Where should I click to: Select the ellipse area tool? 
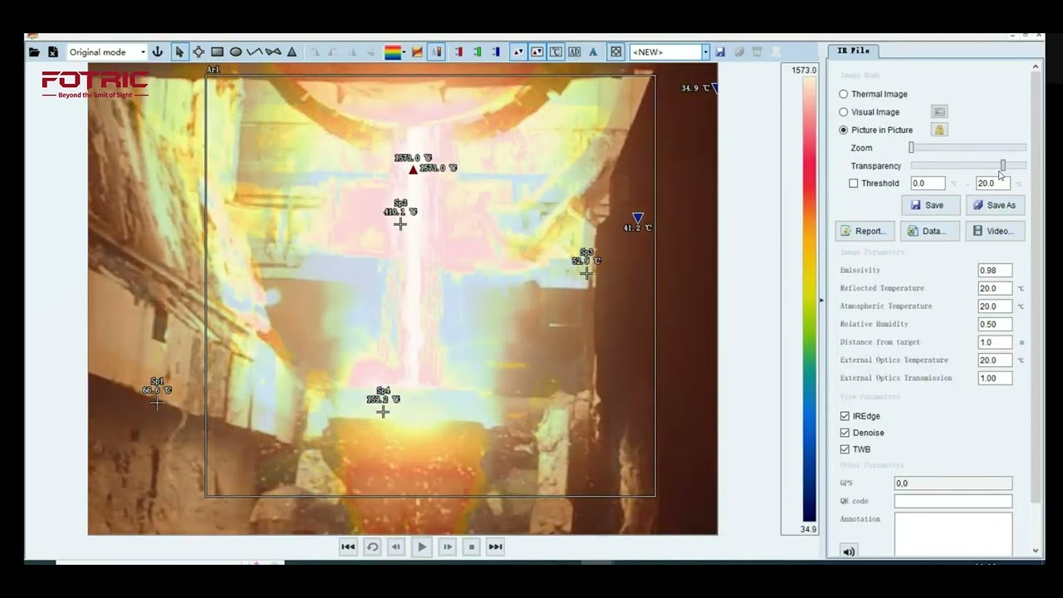[x=236, y=52]
